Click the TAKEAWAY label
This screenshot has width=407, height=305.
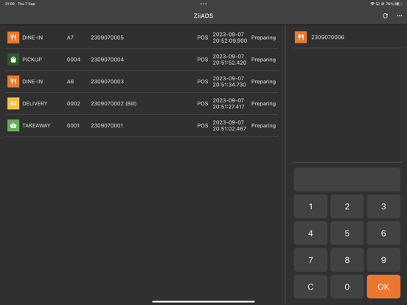pos(36,126)
